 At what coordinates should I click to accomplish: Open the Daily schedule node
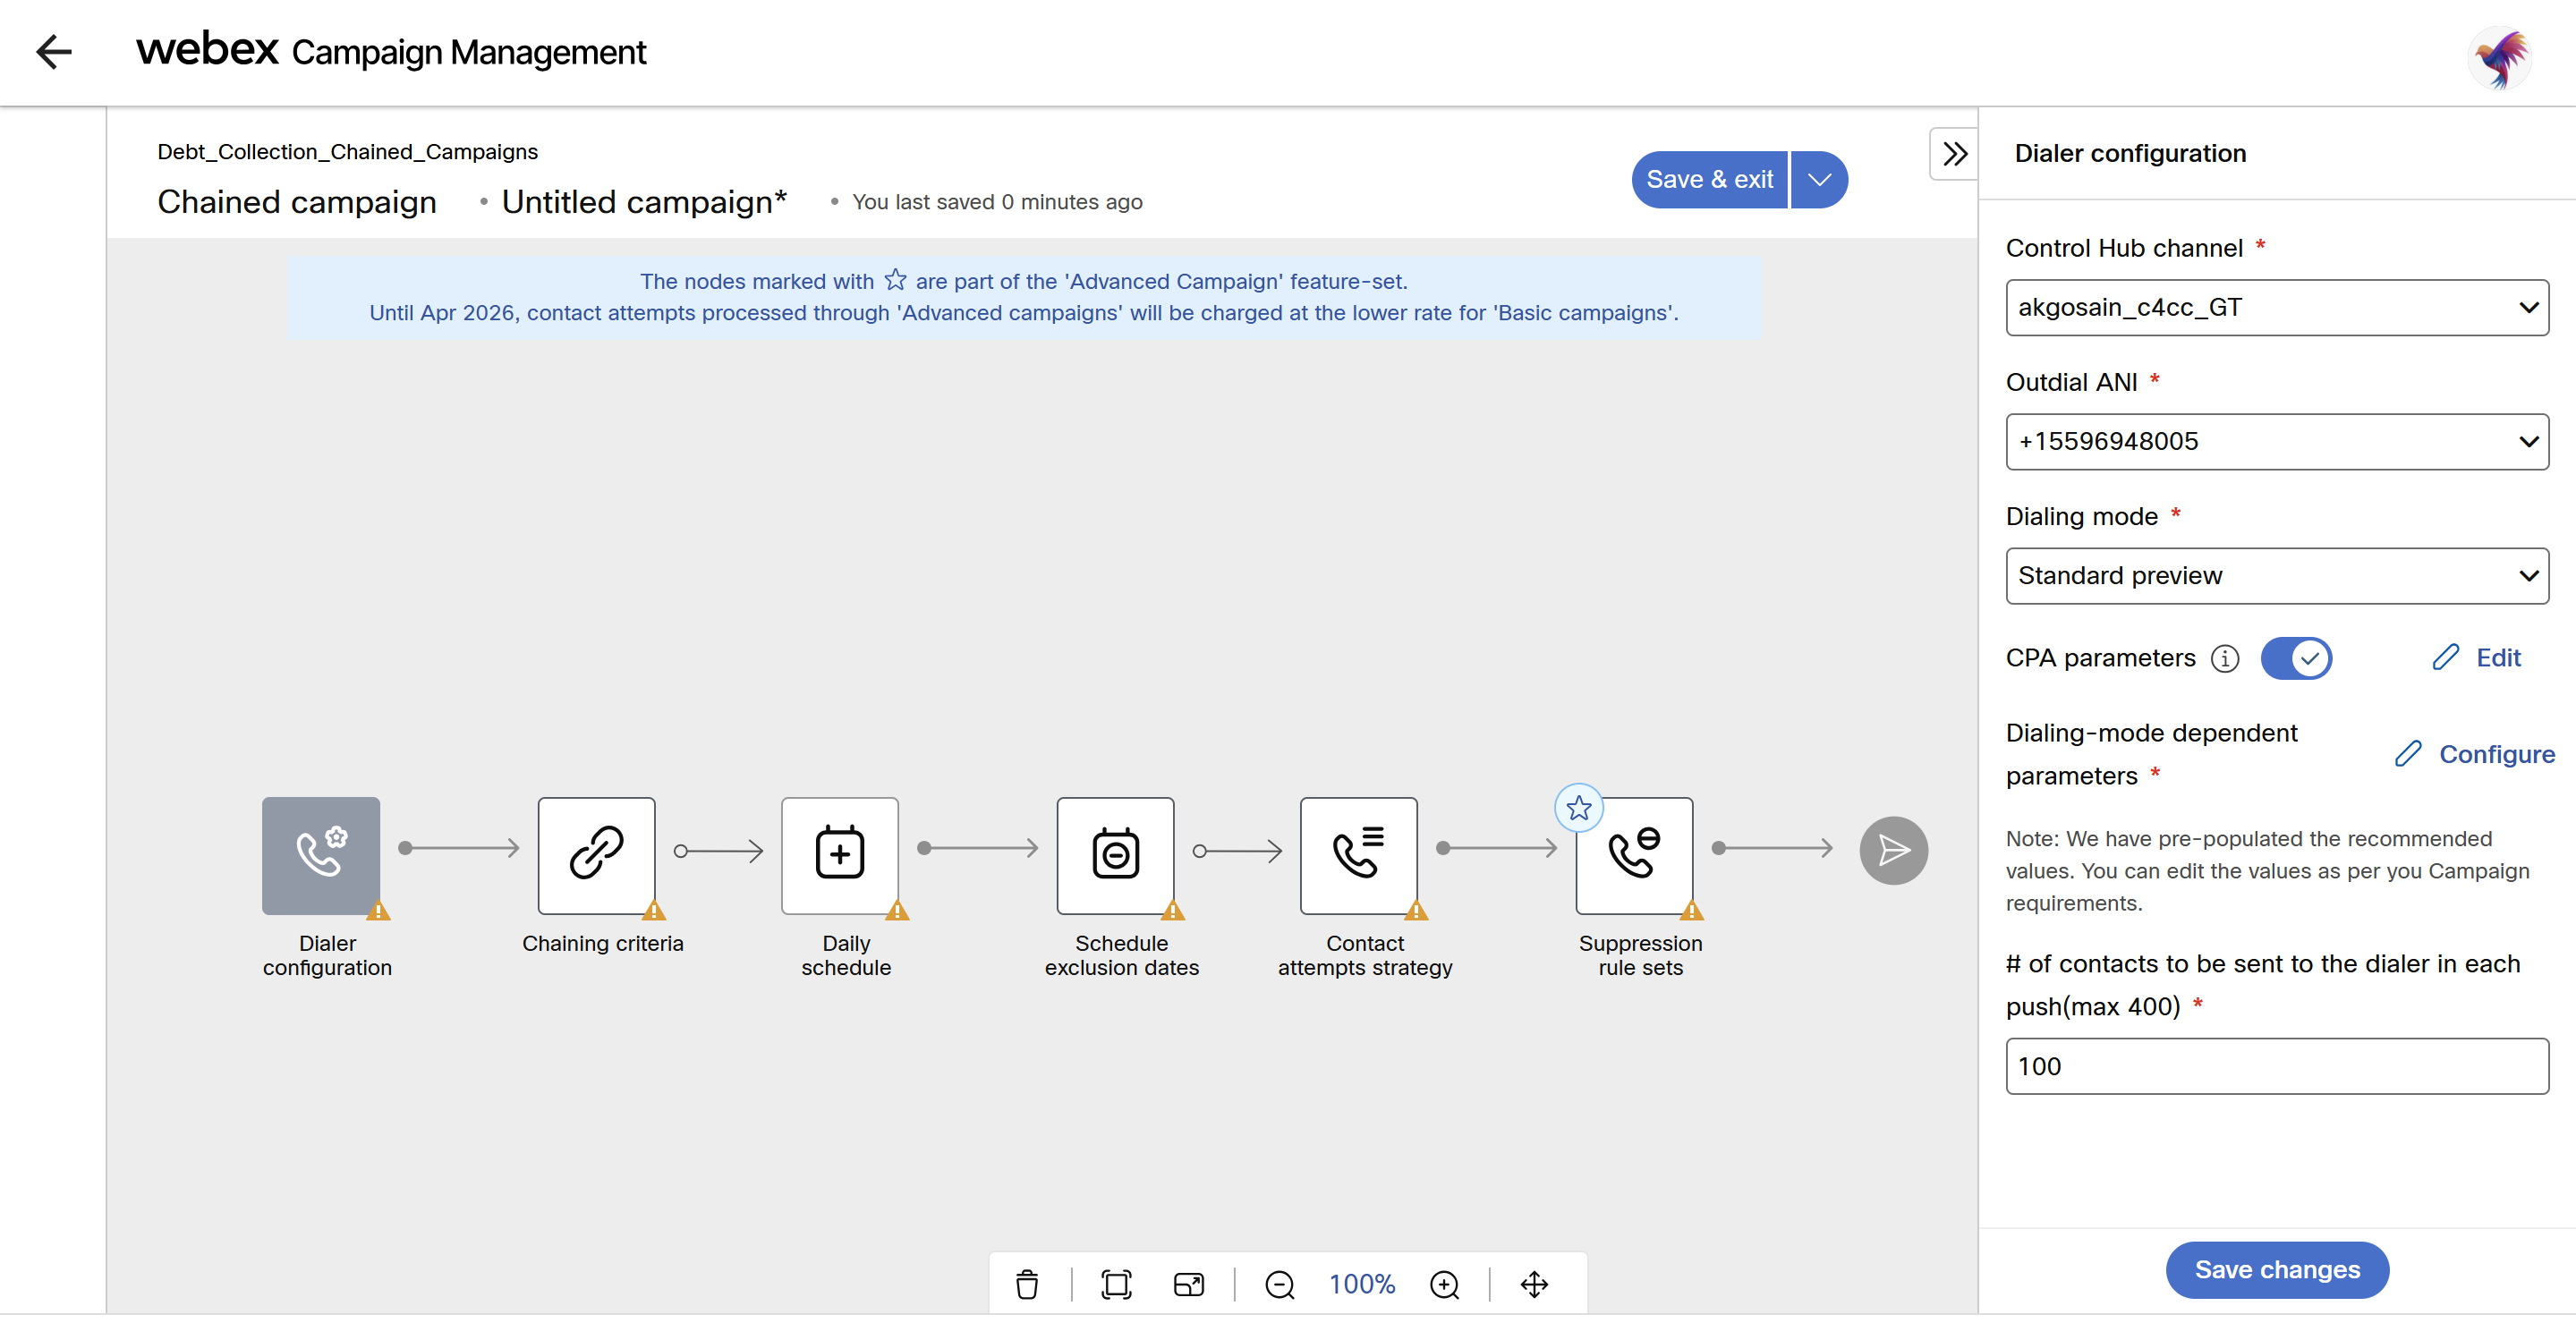coord(839,854)
